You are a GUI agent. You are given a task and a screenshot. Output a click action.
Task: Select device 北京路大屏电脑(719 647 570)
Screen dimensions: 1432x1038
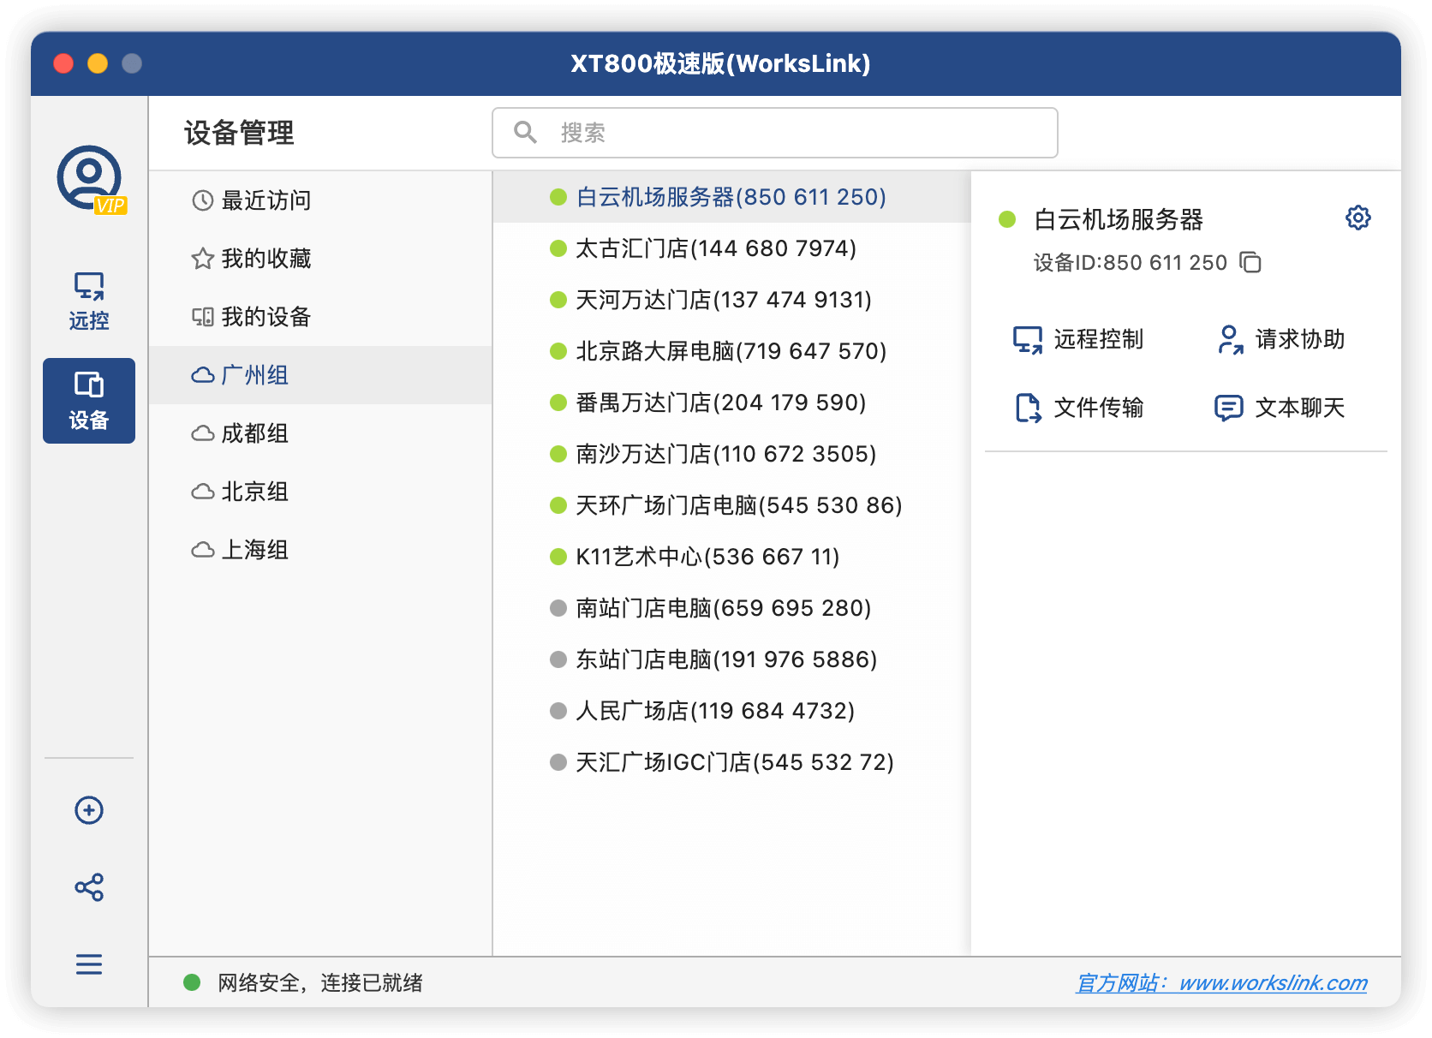click(x=731, y=351)
